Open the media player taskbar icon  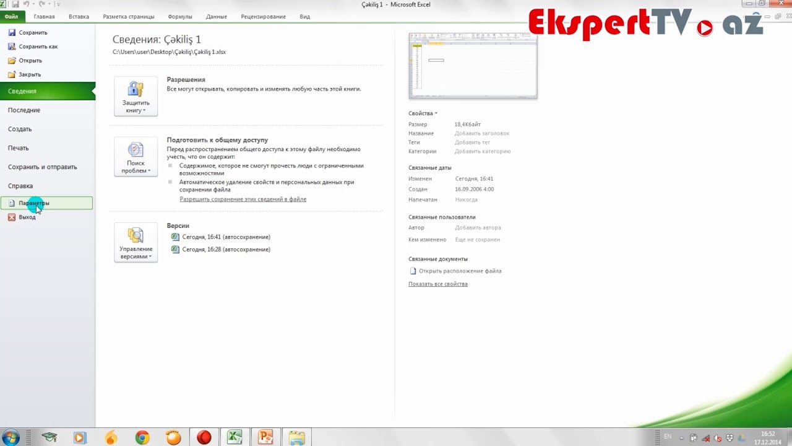80,437
